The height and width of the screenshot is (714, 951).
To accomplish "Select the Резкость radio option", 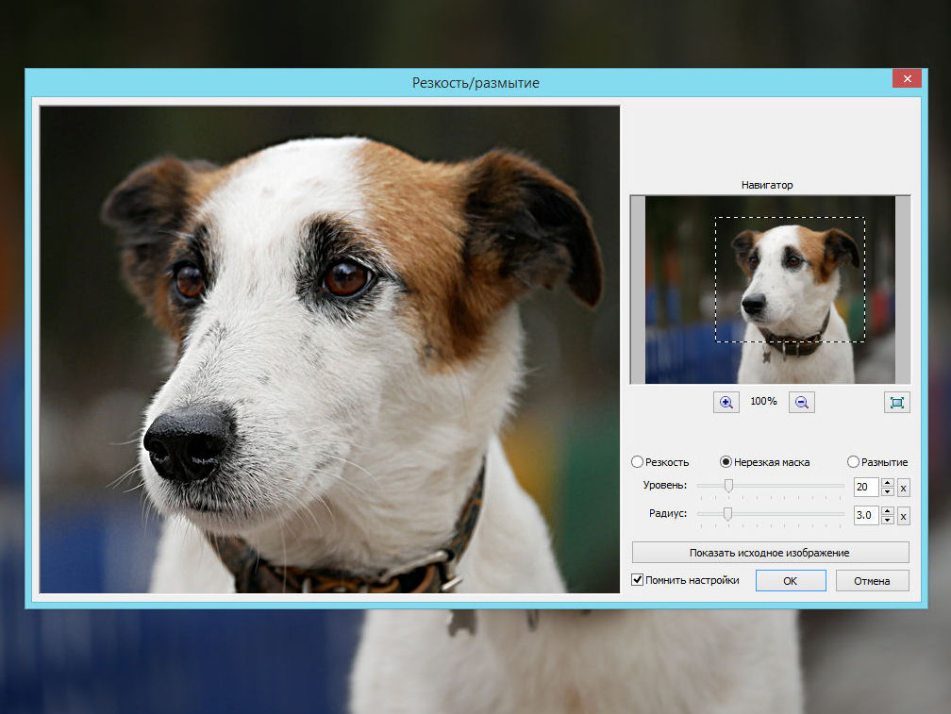I will (637, 462).
